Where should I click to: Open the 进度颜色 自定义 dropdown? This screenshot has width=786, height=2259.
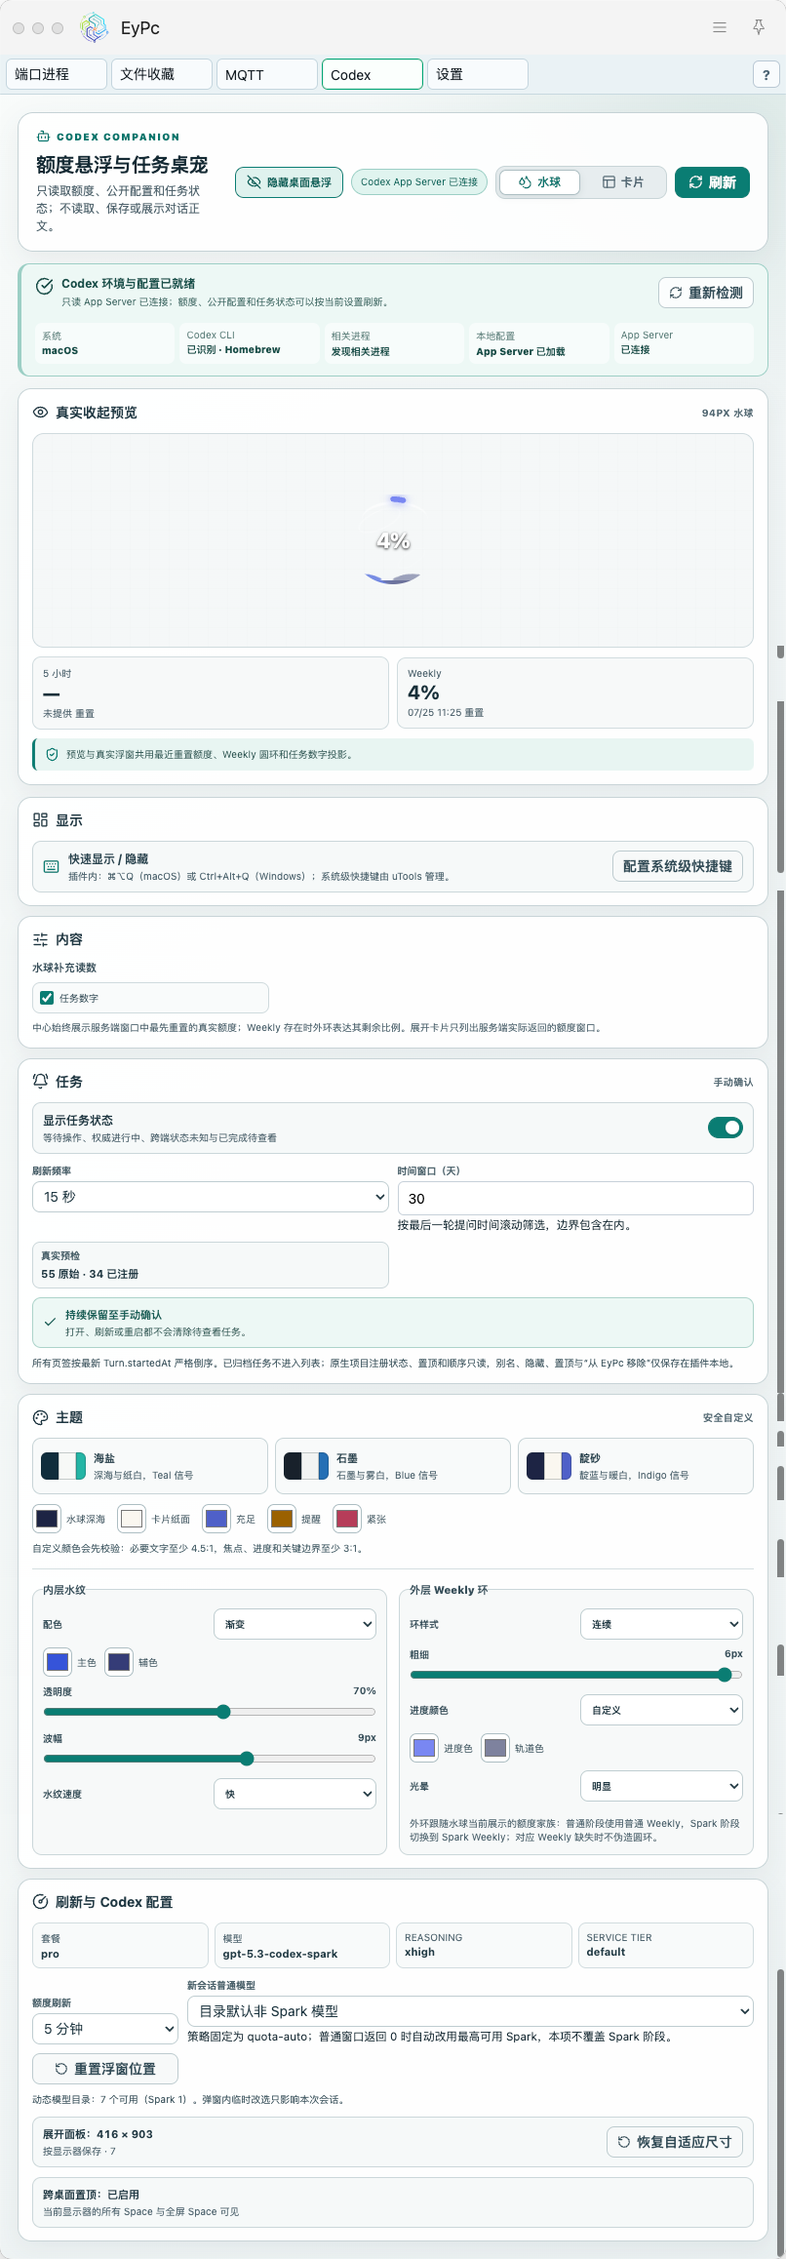(x=661, y=1710)
